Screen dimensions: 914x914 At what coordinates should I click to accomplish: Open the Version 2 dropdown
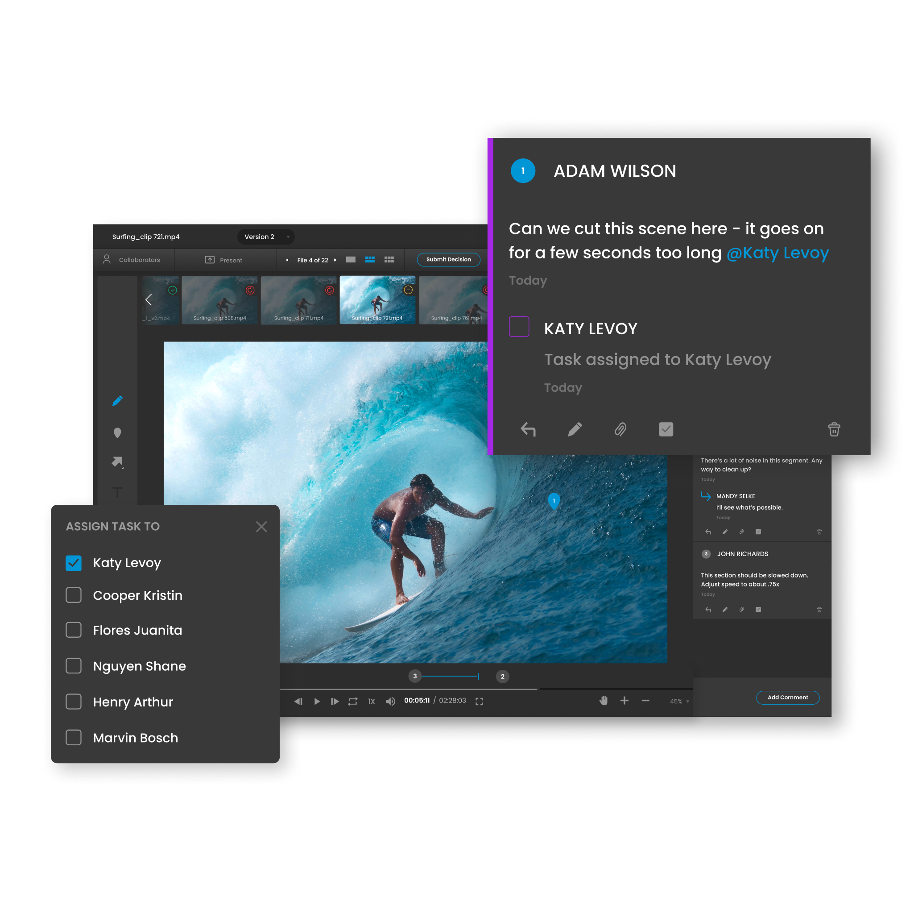[x=265, y=237]
